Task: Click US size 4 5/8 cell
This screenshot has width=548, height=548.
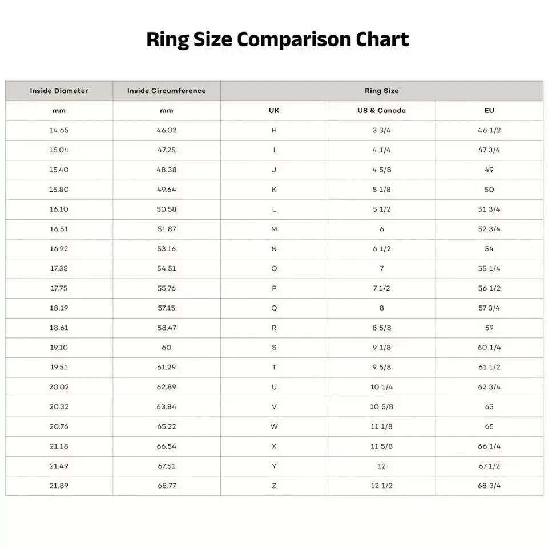Action: coord(381,170)
